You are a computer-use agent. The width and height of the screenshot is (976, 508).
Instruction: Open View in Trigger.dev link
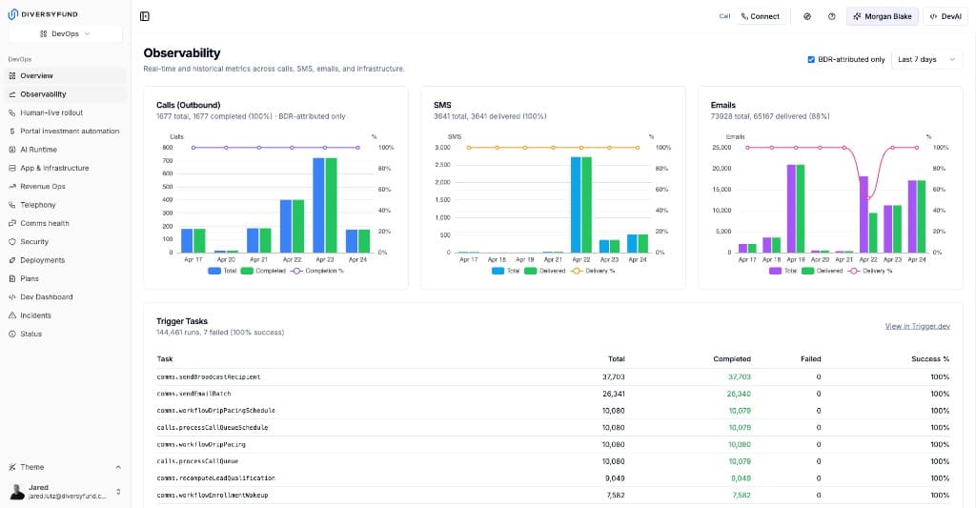click(x=918, y=326)
